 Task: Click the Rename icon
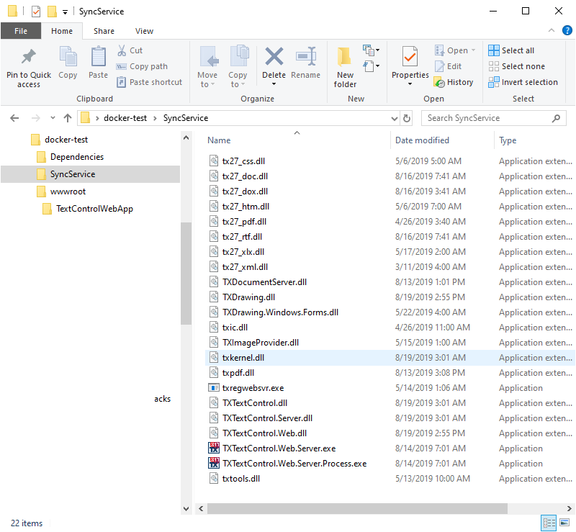tap(306, 56)
